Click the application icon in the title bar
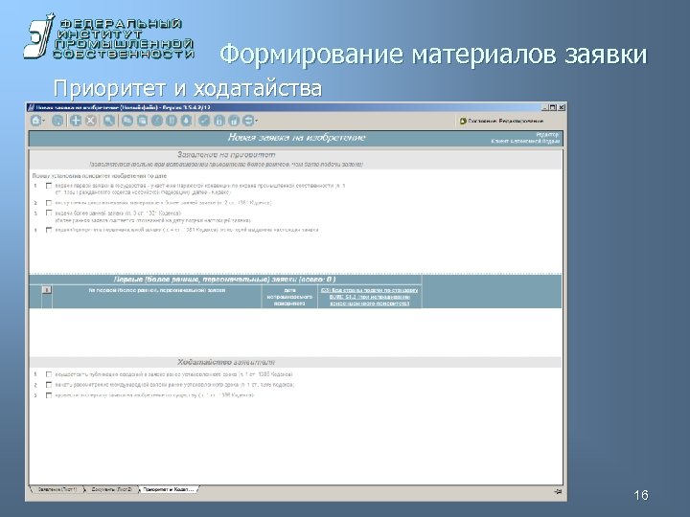Screen dimensions: 690x517 (31, 107)
